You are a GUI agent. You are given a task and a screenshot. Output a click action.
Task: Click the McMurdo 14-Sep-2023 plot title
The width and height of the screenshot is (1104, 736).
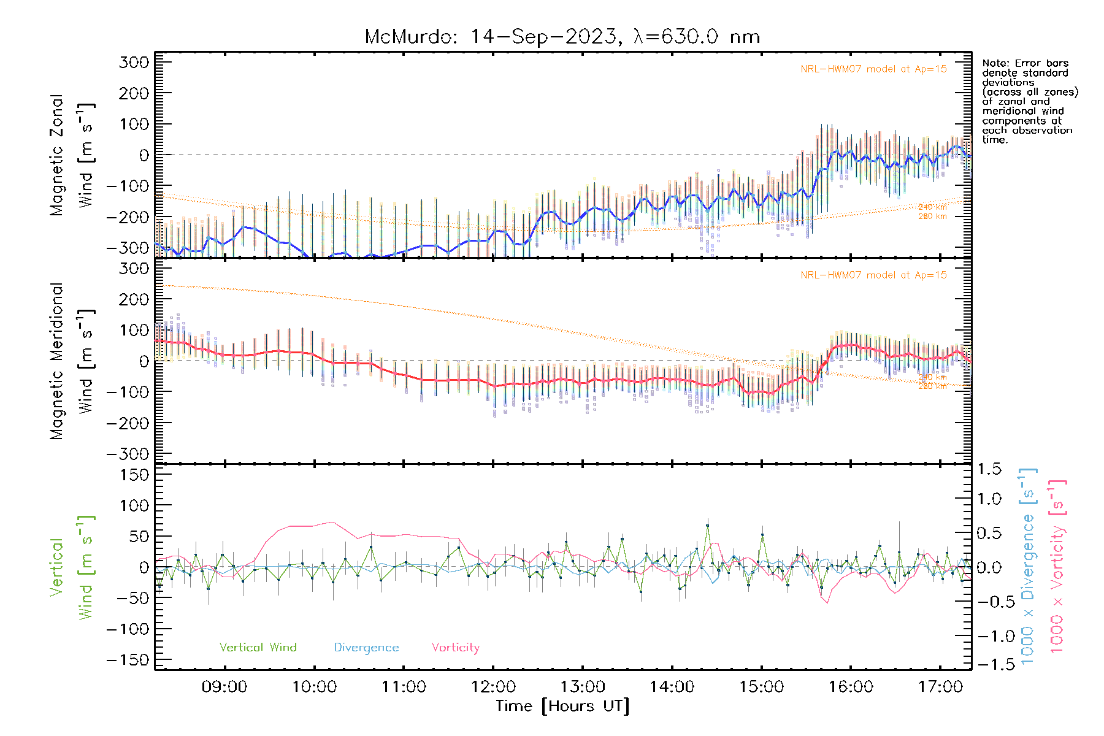click(x=562, y=37)
